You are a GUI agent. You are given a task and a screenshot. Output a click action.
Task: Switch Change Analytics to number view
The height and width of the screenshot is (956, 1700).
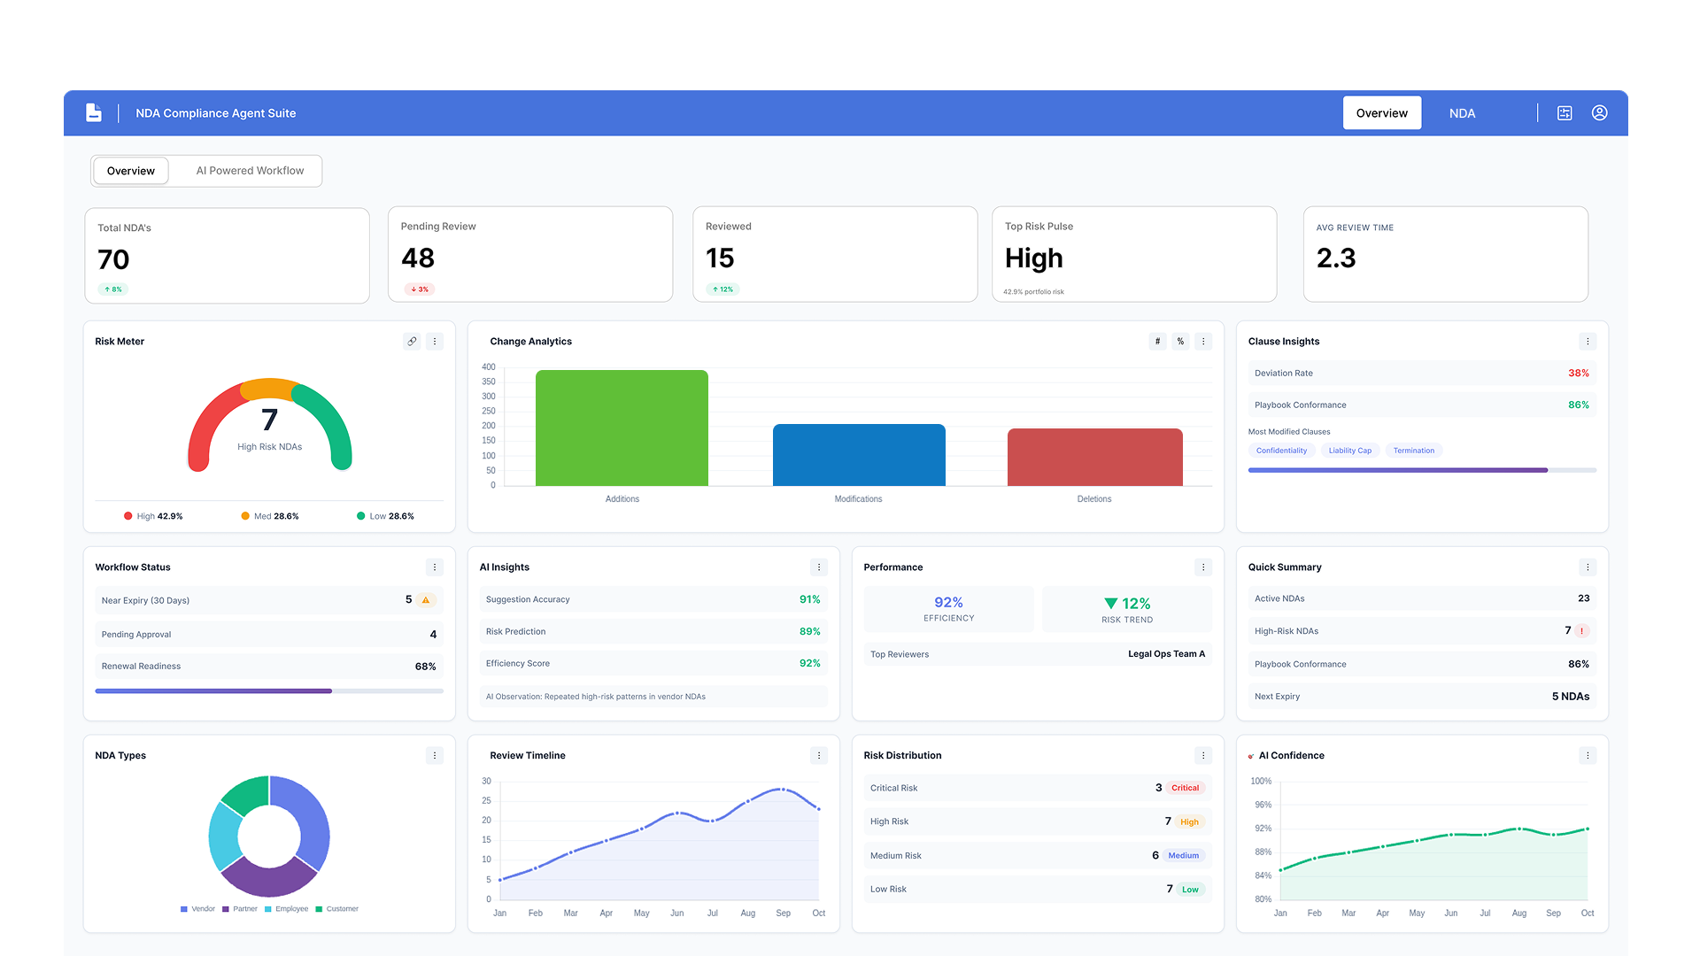tap(1157, 341)
